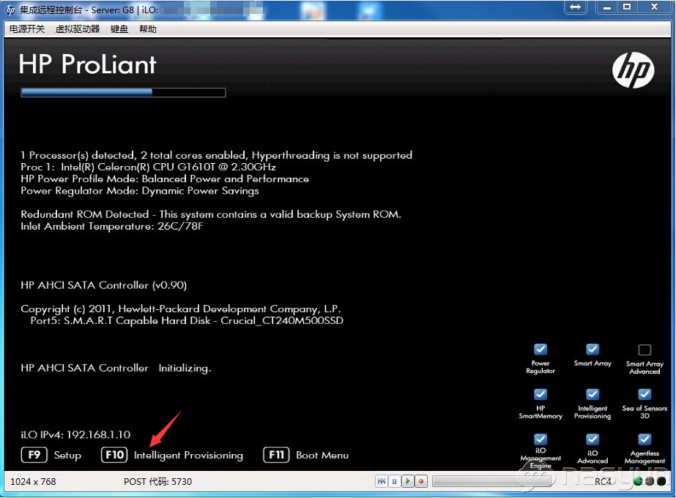Enable the Smart Array Advanced checkbox
Screen dimensions: 676x498
pyautogui.click(x=645, y=350)
